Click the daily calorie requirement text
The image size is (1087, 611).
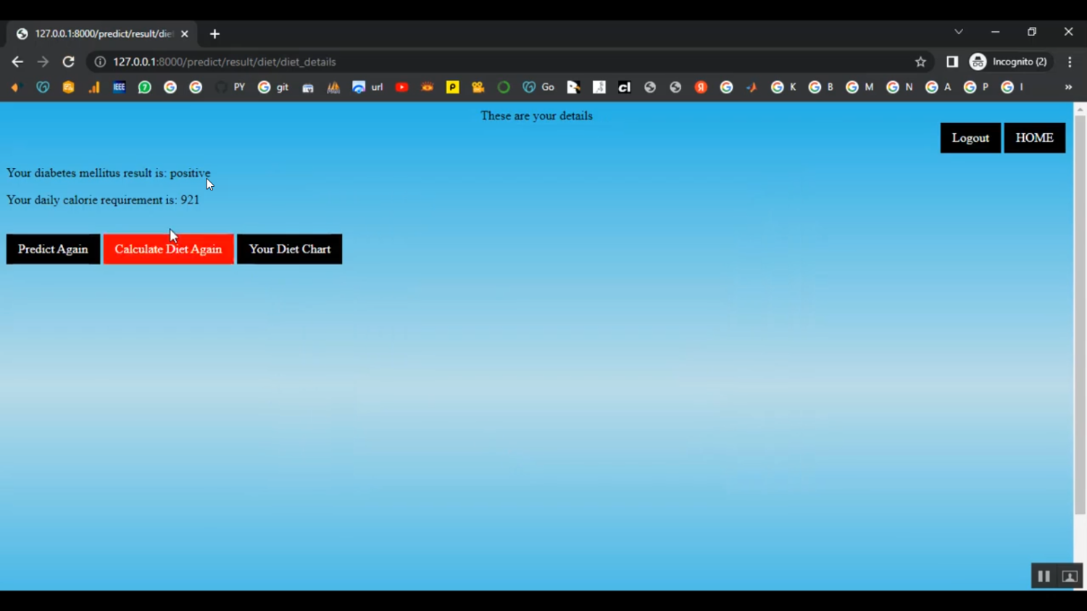coord(103,200)
